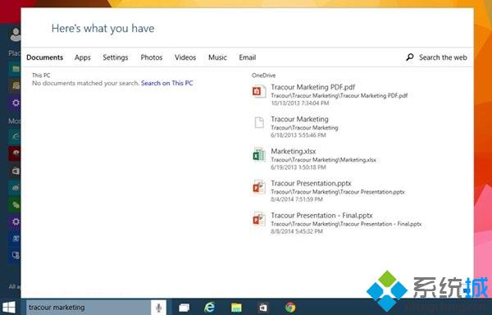Open File Explorer from the taskbar
Viewport: 492px width, 315px height.
click(x=236, y=308)
